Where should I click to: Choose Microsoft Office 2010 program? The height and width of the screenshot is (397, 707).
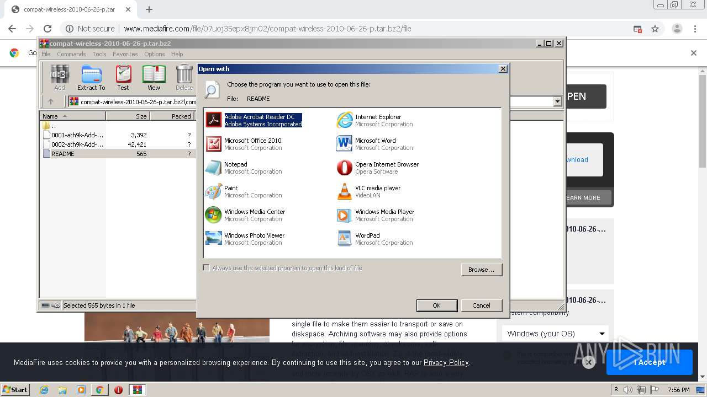click(244, 144)
